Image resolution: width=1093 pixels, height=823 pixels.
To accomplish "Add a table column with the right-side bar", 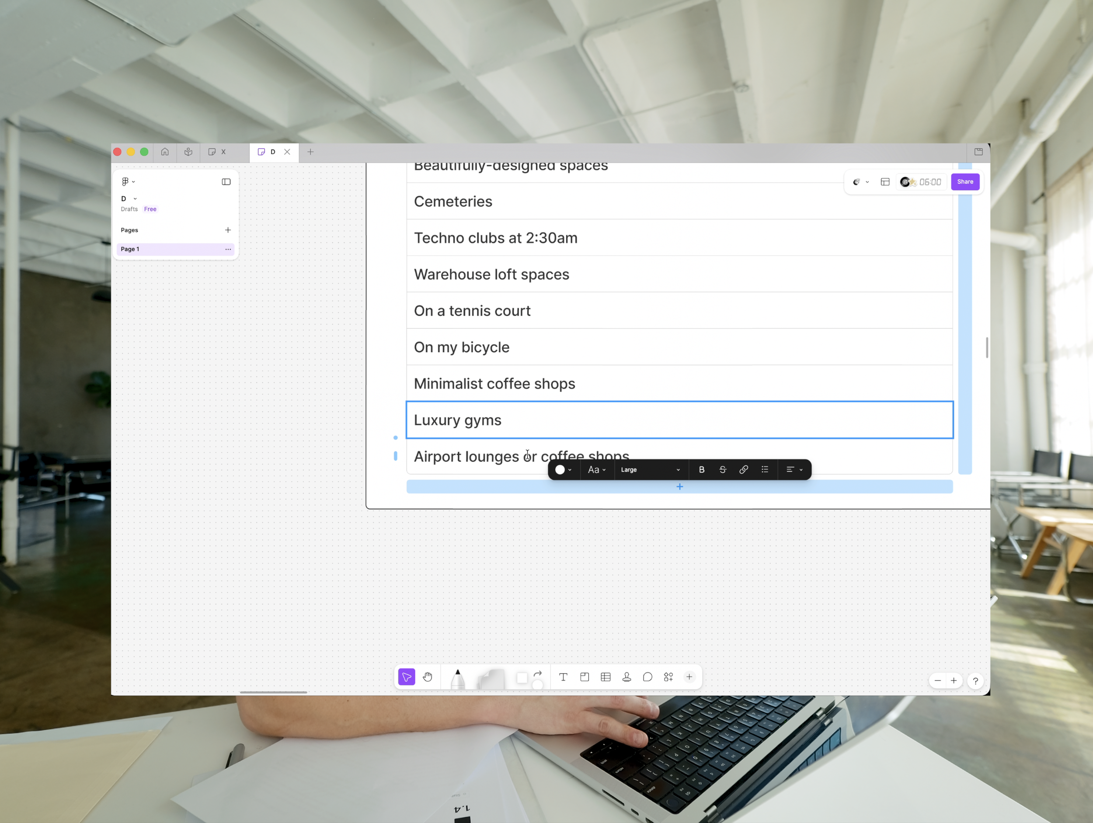I will pos(965,319).
